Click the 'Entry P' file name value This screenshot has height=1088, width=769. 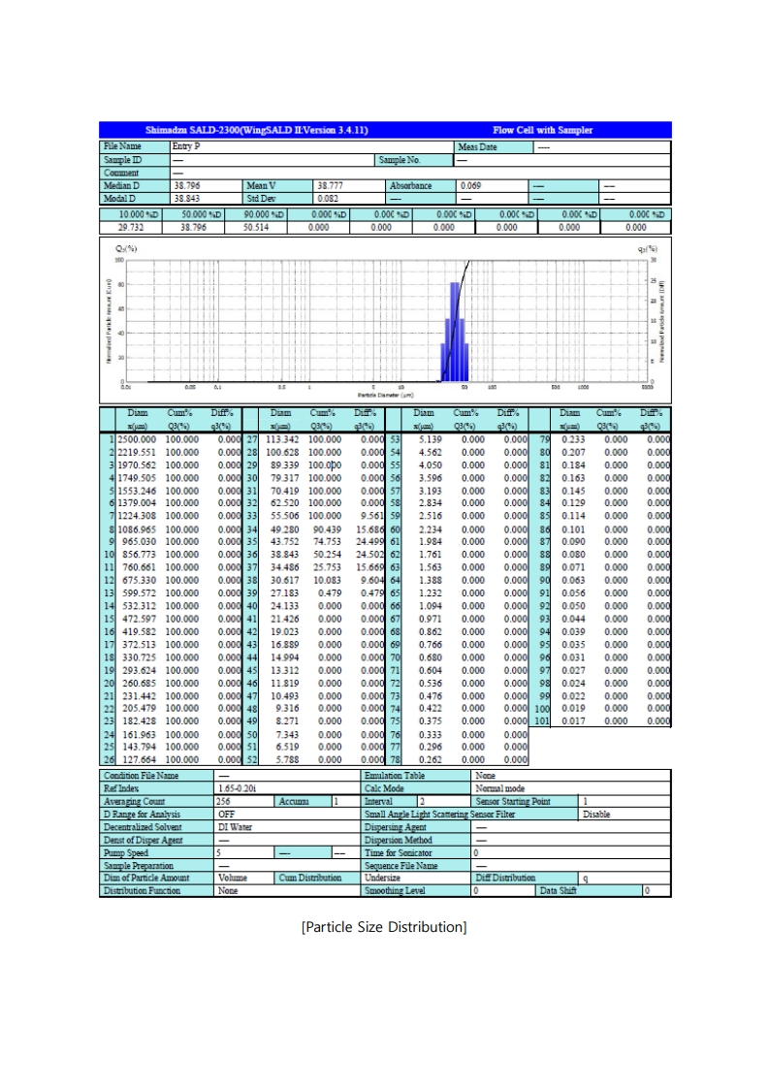186,146
